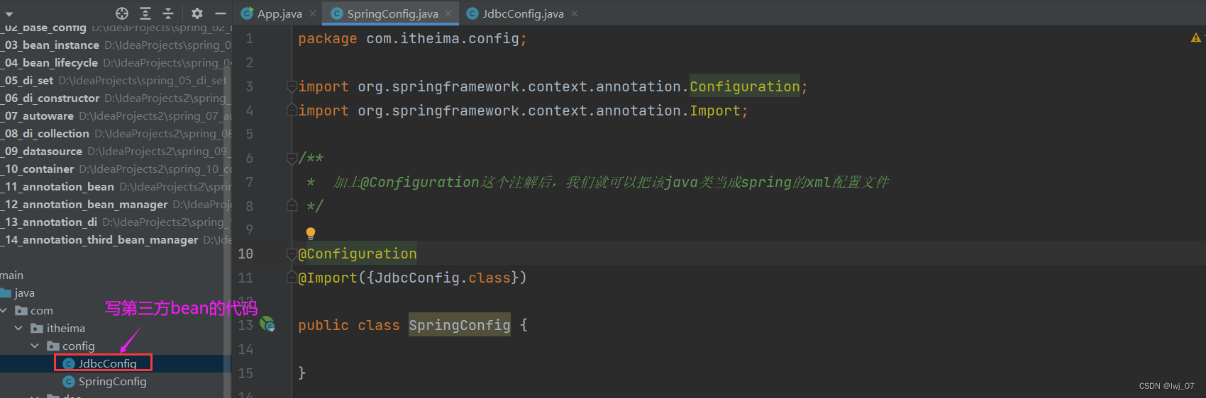Click fold marker at line 4 import
1206x398 pixels.
click(292, 110)
